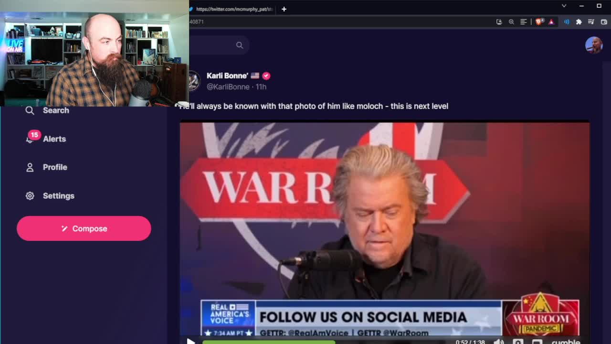Click the zoom magnifier in address bar
This screenshot has height=344, width=611.
pyautogui.click(x=511, y=21)
